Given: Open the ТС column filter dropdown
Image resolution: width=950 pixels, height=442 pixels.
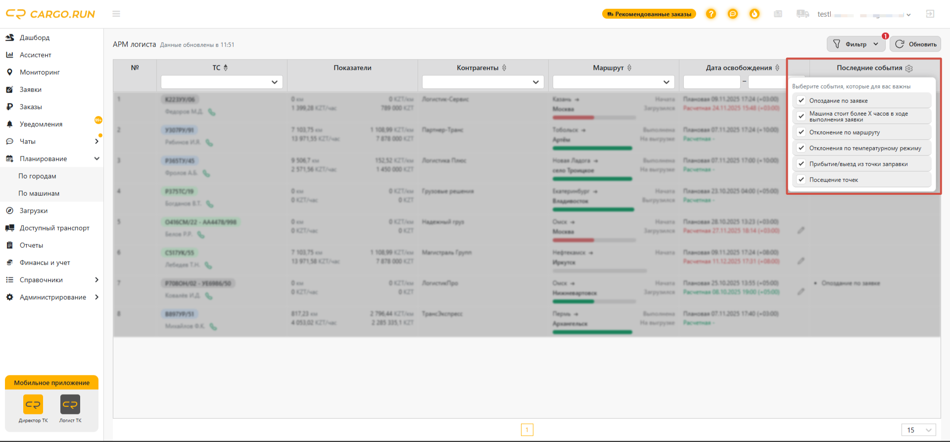Looking at the screenshot, I should tap(222, 82).
